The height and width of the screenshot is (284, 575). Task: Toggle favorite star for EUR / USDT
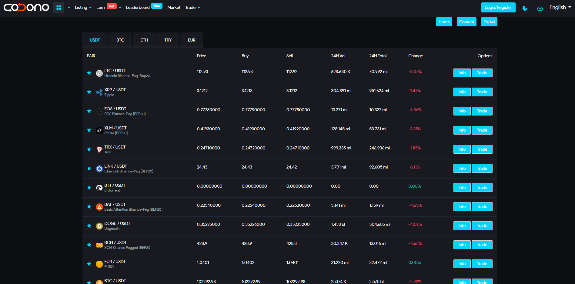point(89,264)
